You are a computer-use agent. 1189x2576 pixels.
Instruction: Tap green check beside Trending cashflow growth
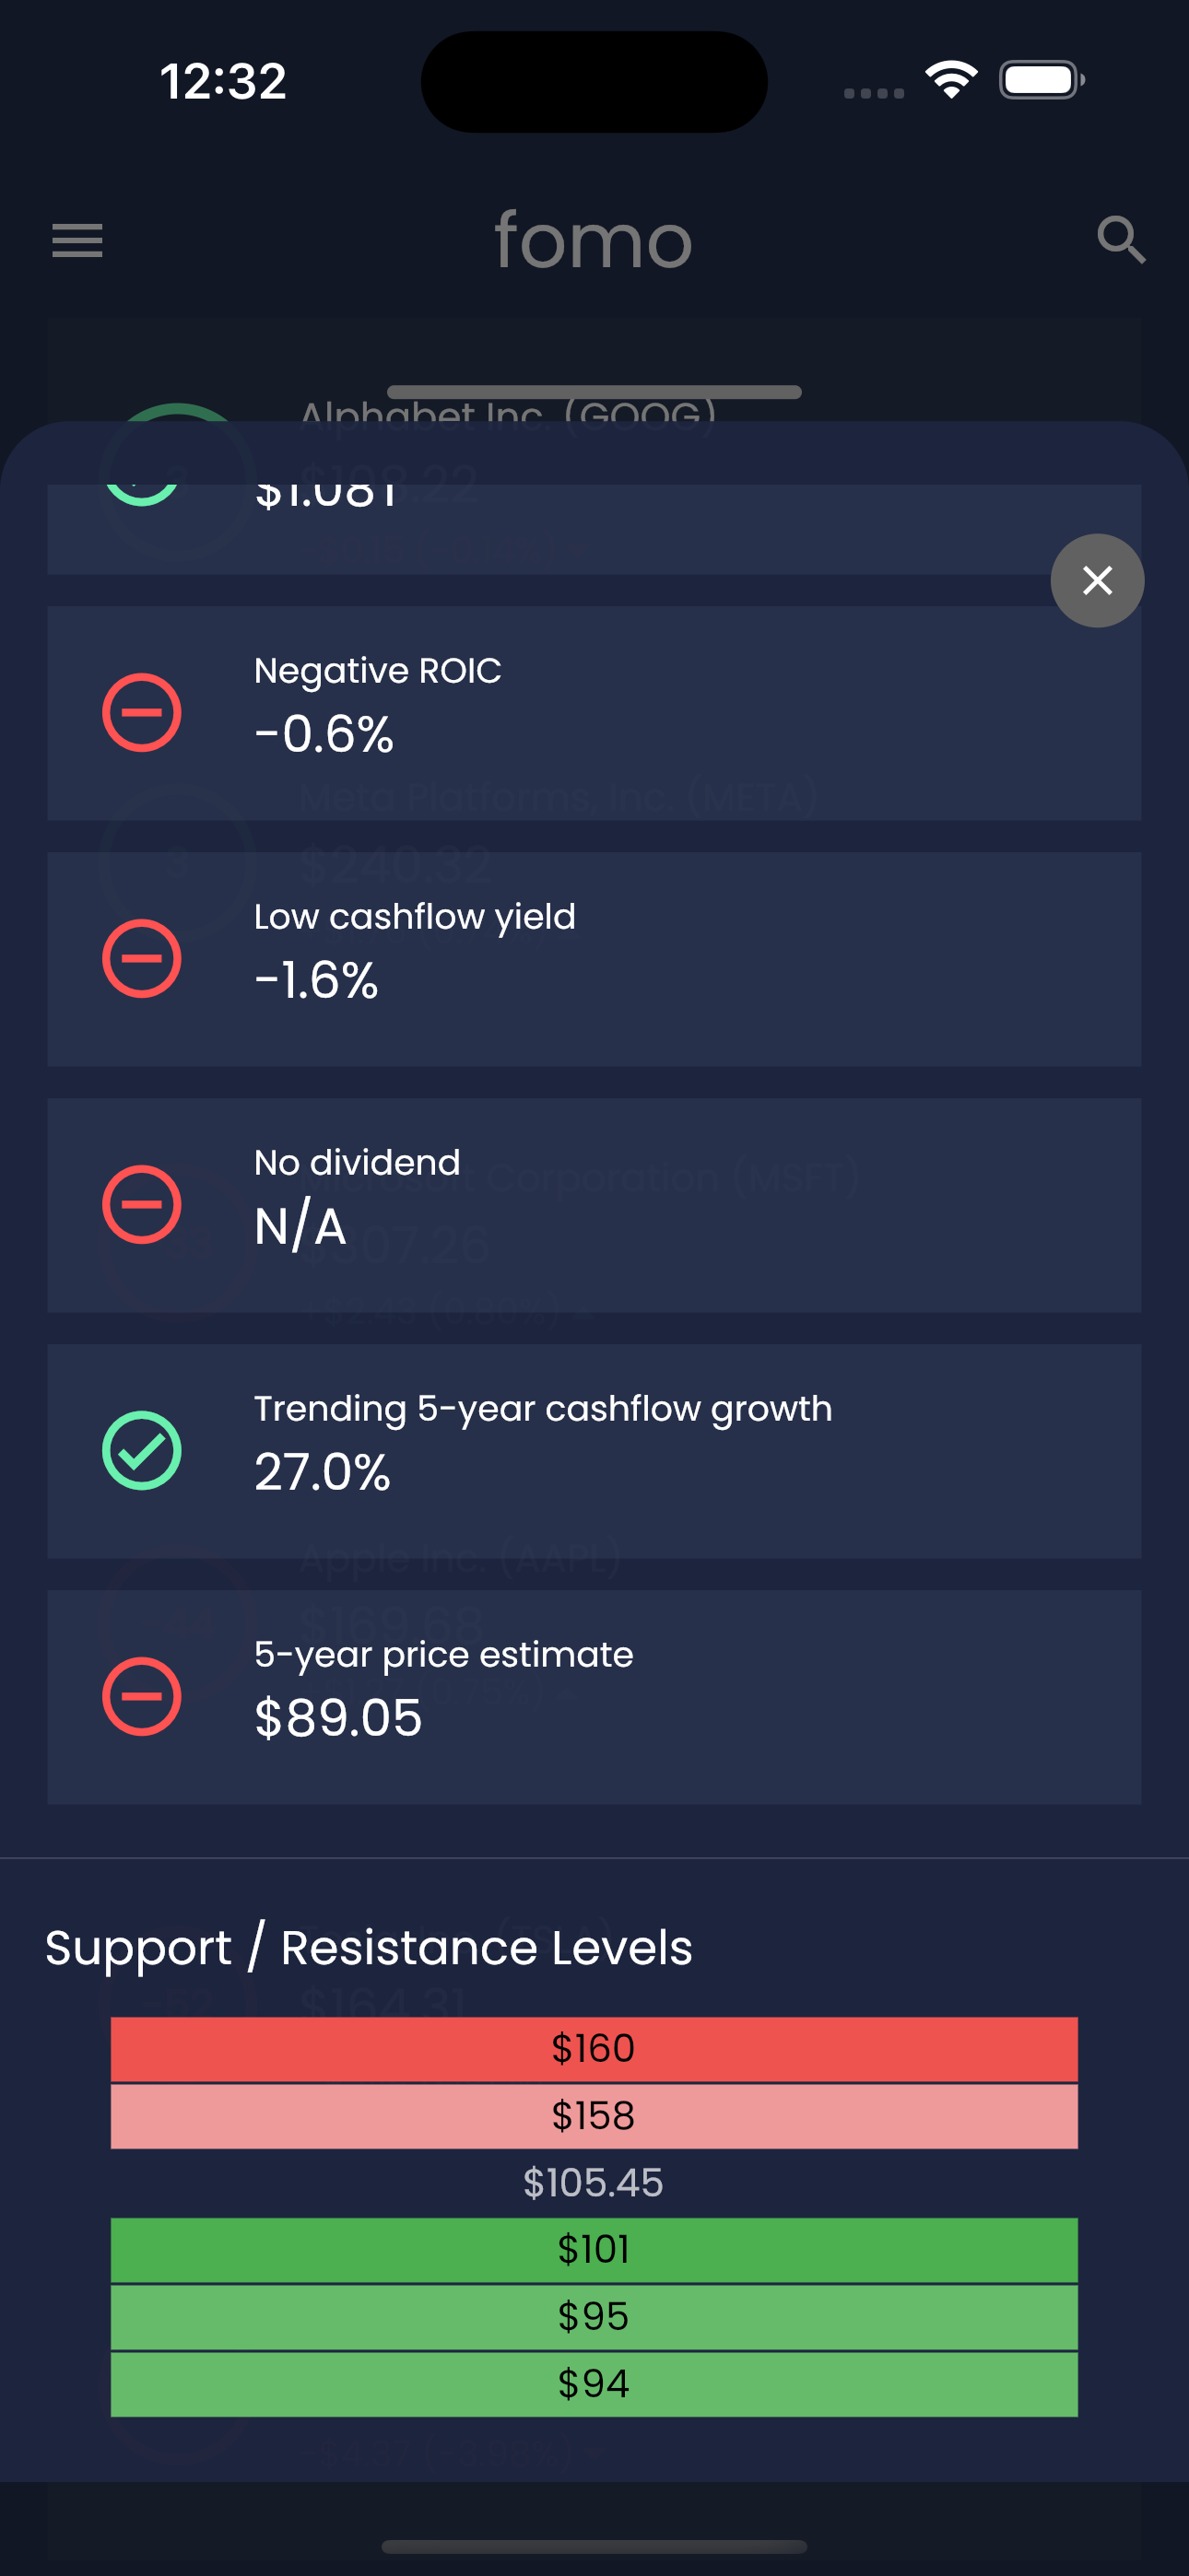pyautogui.click(x=141, y=1451)
